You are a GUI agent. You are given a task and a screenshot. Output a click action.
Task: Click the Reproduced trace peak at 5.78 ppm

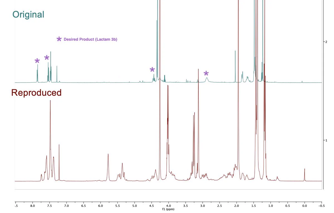coord(108,167)
